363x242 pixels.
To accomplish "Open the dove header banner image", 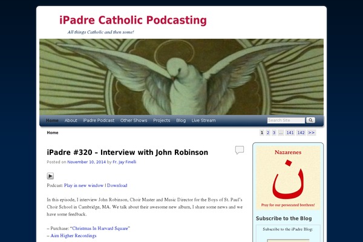I will pos(181,77).
